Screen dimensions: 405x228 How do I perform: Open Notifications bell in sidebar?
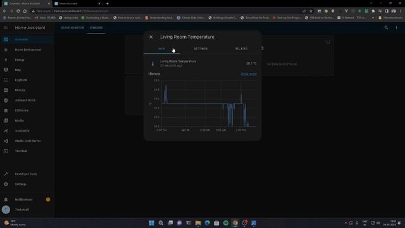(x=6, y=199)
